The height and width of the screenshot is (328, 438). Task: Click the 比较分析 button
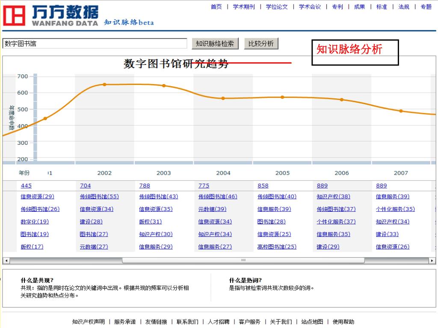click(261, 44)
